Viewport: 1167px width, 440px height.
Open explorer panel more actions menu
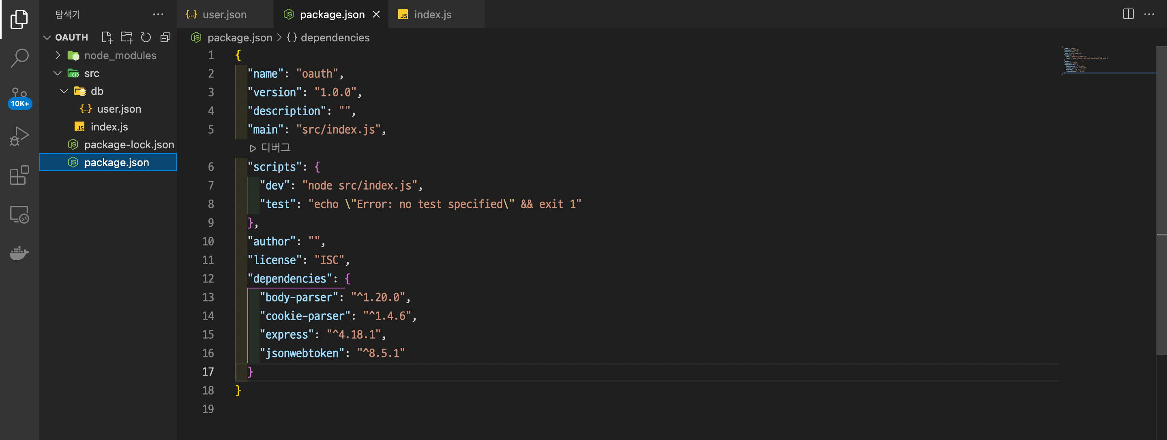click(x=158, y=14)
